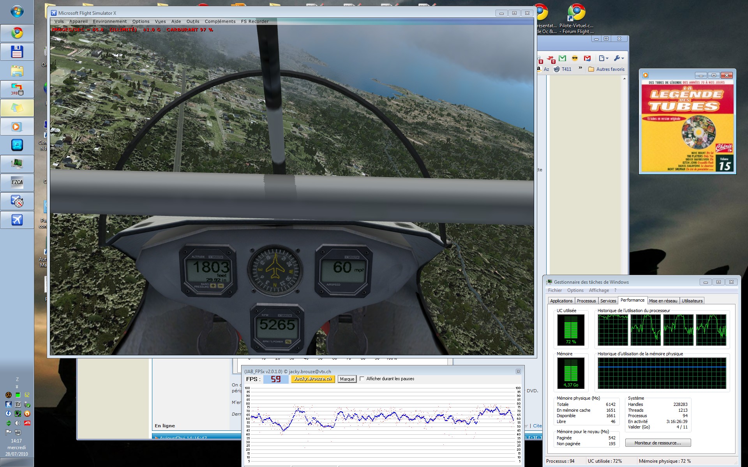This screenshot has height=467, width=748.
Task: Open Pilote-Virtuel Chrome desktop shortcut
Action: (576, 19)
